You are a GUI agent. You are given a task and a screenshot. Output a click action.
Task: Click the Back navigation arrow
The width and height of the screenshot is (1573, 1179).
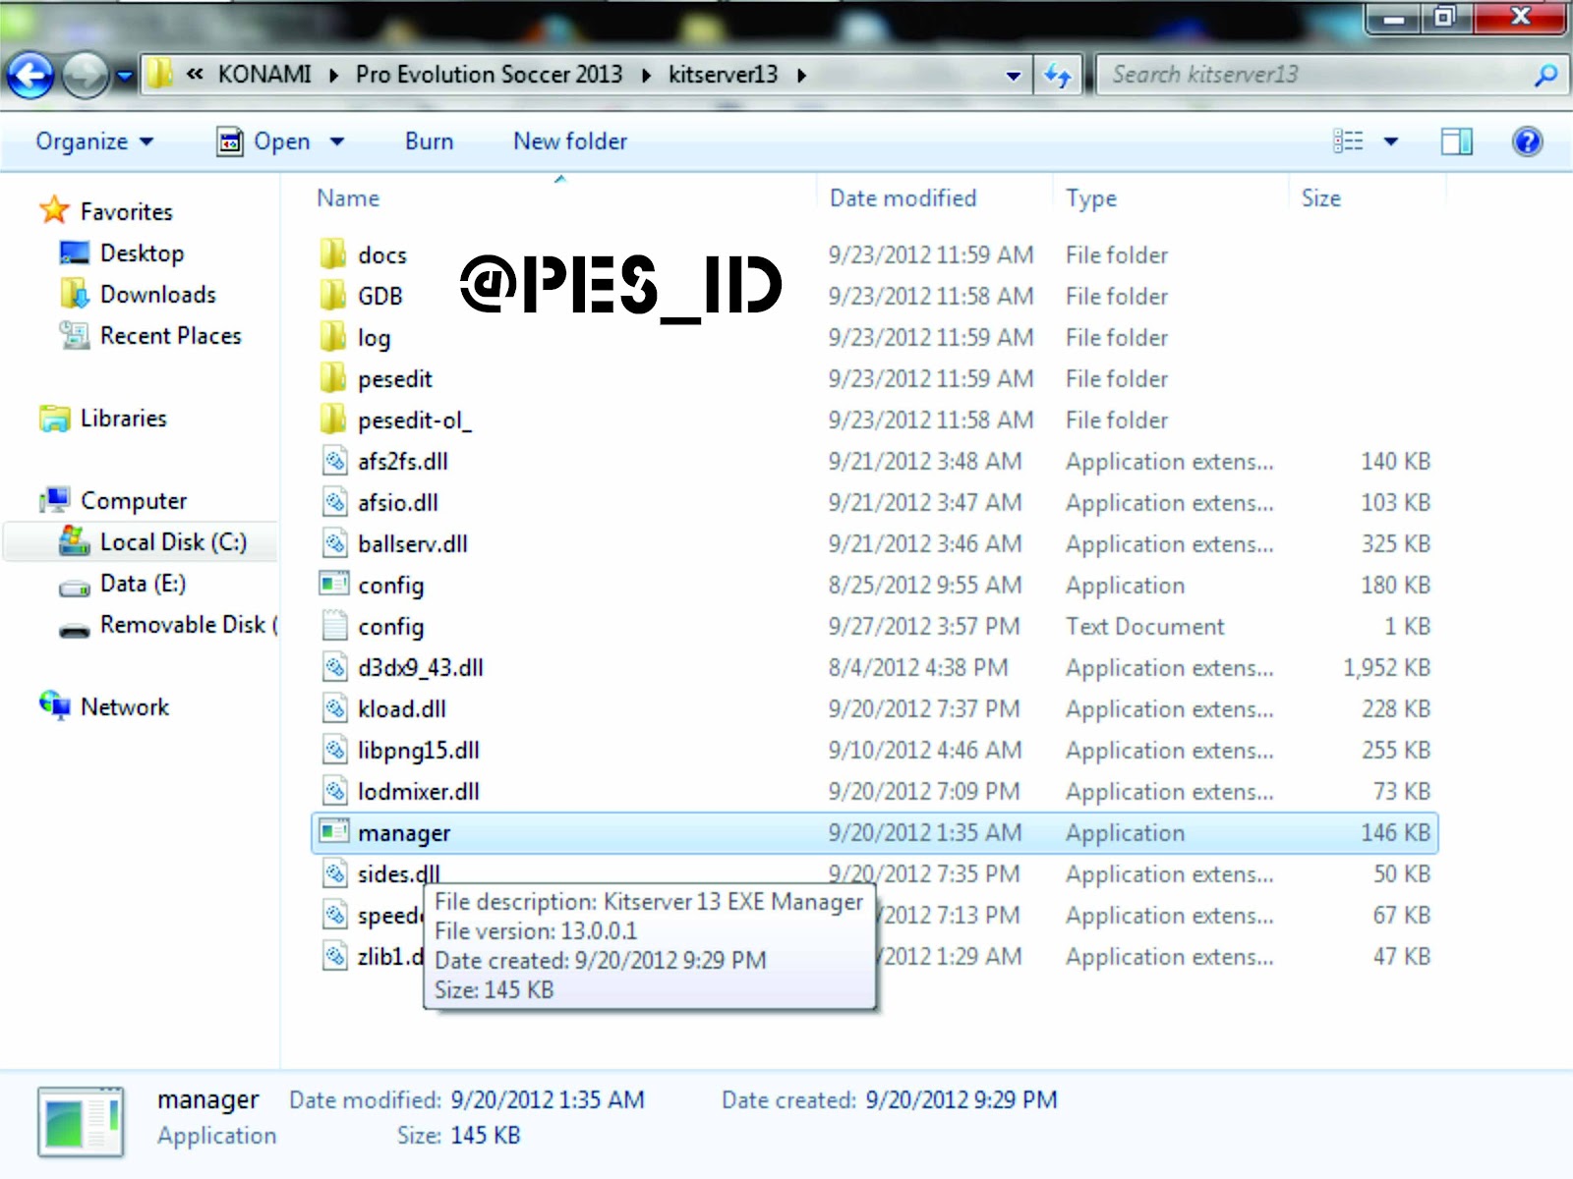coord(29,75)
